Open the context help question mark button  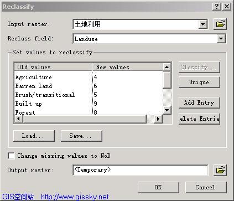tap(217, 7)
